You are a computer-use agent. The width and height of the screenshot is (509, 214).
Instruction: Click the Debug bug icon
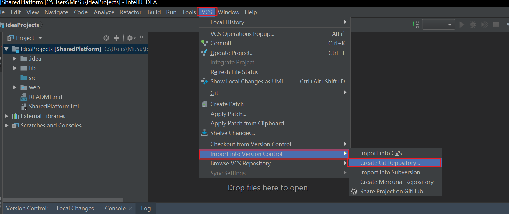pyautogui.click(x=473, y=25)
